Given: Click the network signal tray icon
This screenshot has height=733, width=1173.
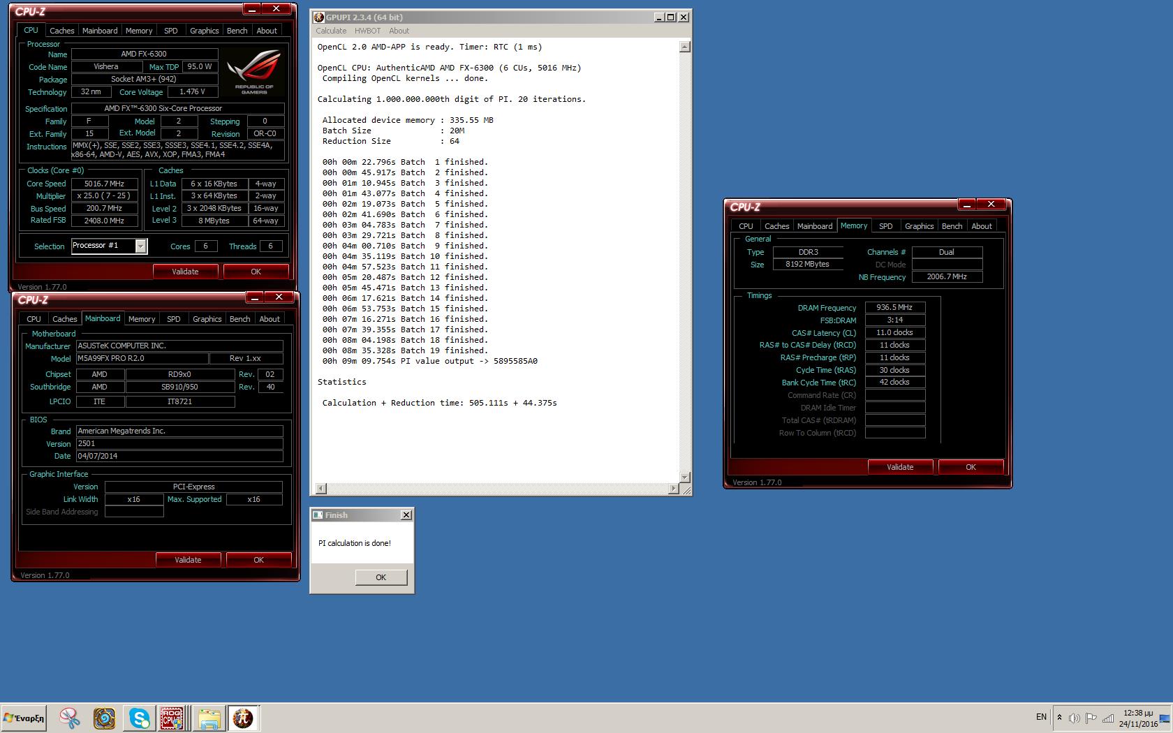Looking at the screenshot, I should 1108,718.
